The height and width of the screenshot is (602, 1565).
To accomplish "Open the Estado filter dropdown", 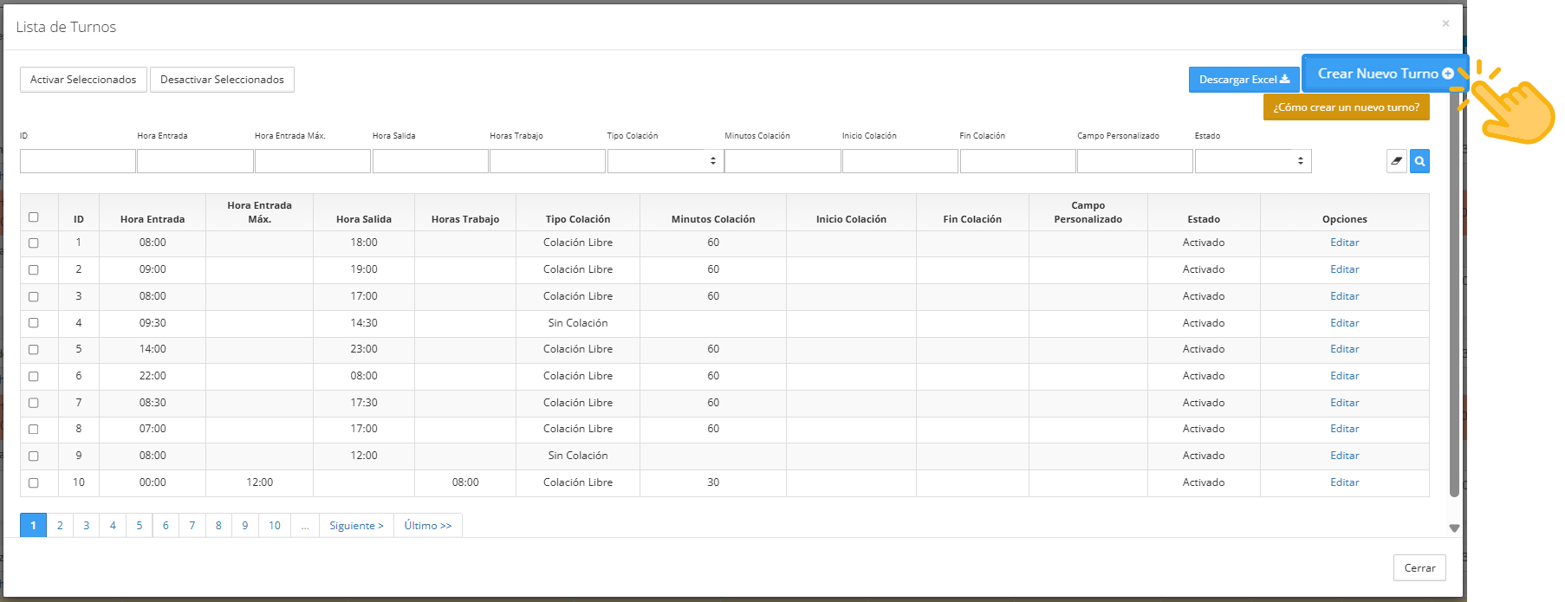I will click(1253, 161).
